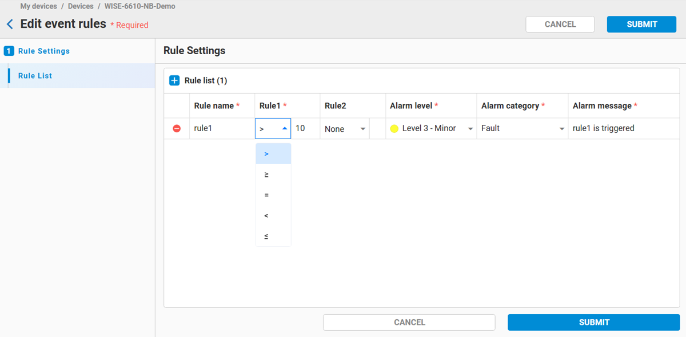Choose the greater-than operator option

point(273,154)
